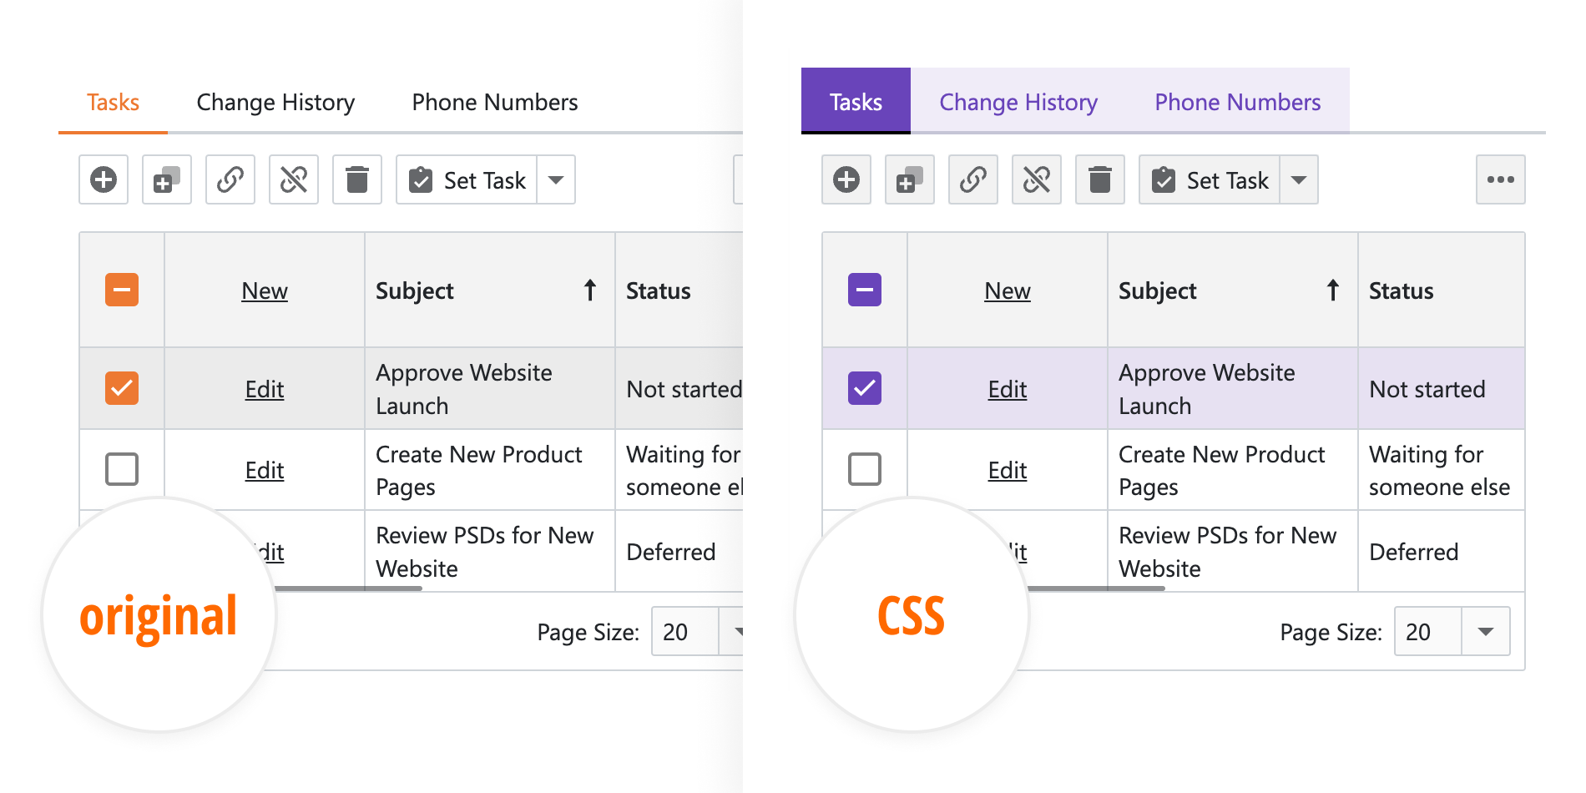Uncheck orange checkbox for Approve Website Launch row
This screenshot has height=793, width=1586.
point(122,388)
